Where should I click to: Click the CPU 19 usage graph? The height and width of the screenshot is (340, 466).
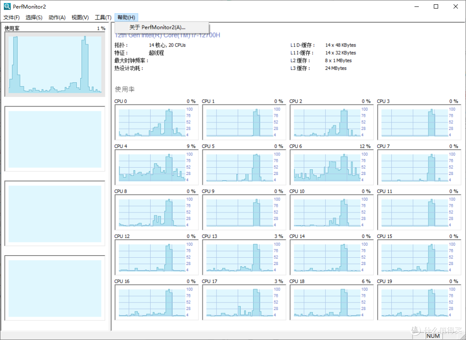pyautogui.click(x=415, y=303)
